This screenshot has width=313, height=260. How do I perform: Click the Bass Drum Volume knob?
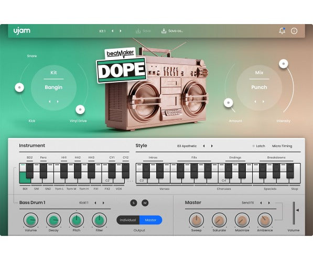[31, 220]
